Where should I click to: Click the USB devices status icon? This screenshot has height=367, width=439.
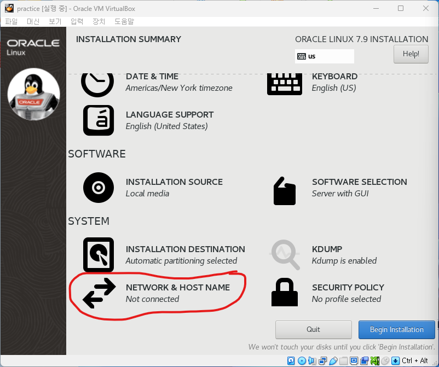tap(333, 361)
